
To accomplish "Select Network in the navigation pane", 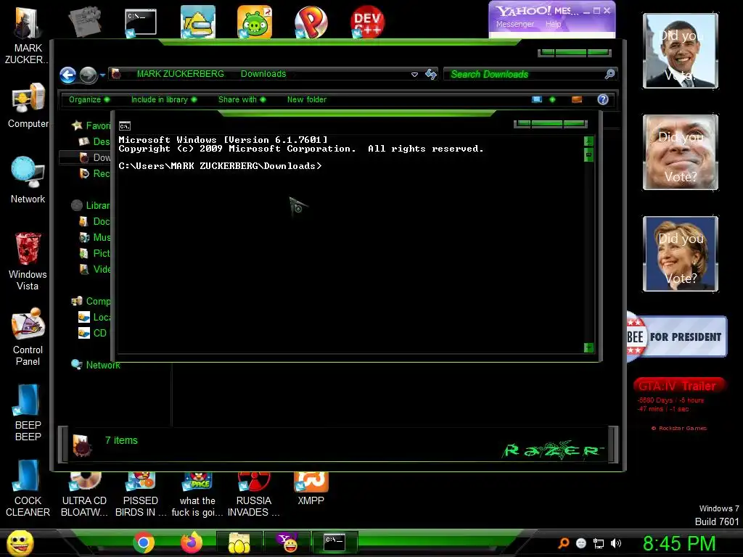I will pyautogui.click(x=96, y=365).
